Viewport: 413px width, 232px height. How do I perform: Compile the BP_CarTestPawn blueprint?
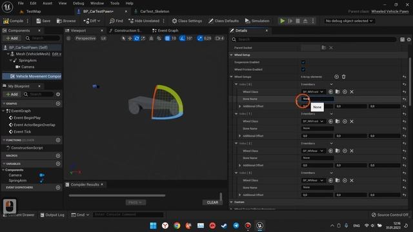pos(13,21)
